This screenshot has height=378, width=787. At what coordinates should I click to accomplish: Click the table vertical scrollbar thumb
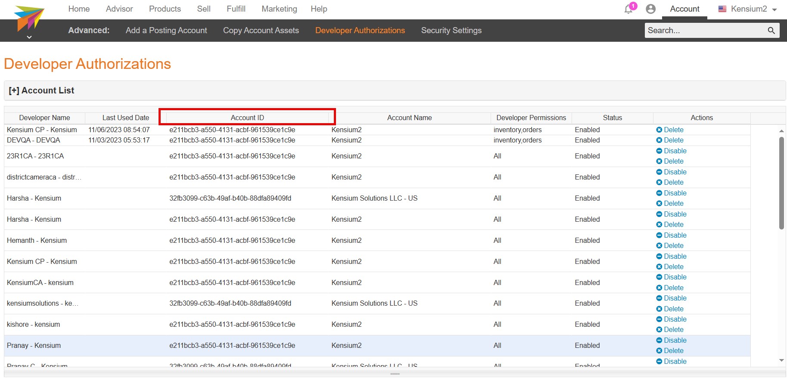coord(781,183)
